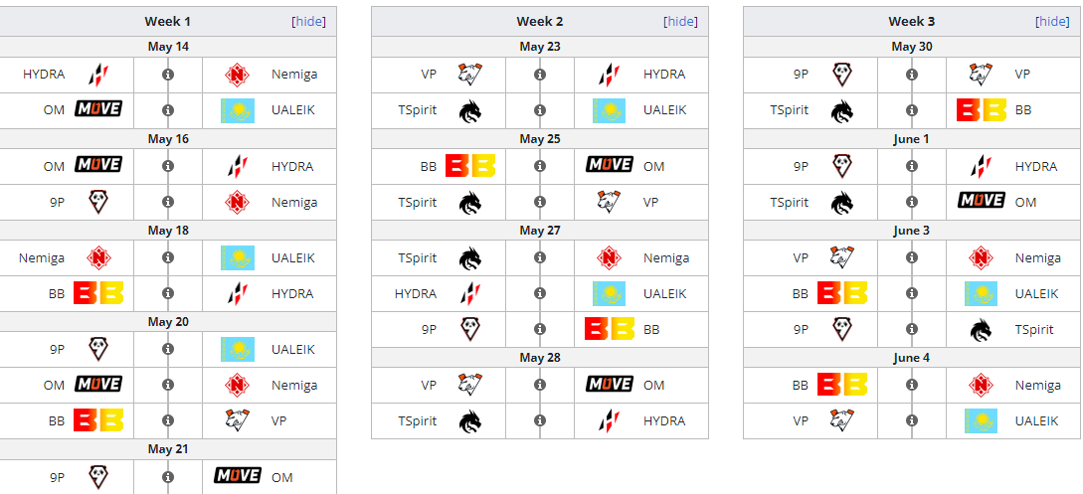Open TSpirit team link on June 3
Screen dimensions: 1083x494
[1033, 329]
